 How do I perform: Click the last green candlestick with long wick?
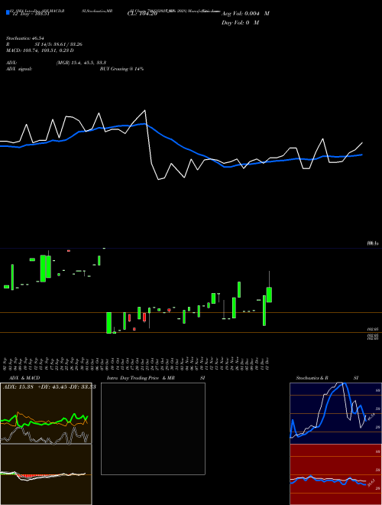pos(269,287)
